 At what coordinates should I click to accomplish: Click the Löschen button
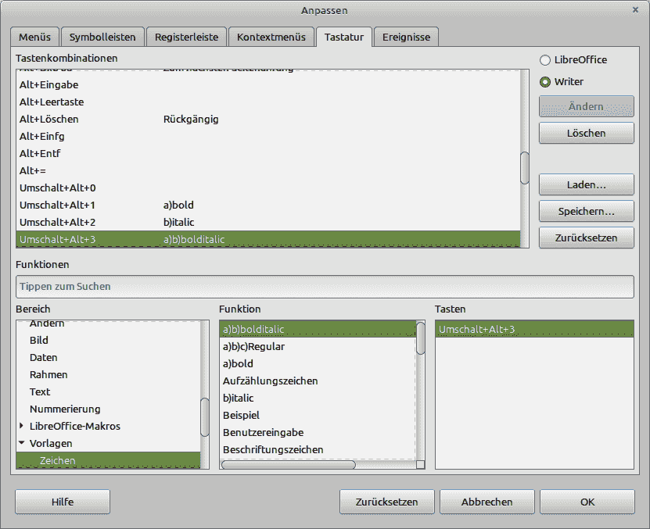pos(586,134)
